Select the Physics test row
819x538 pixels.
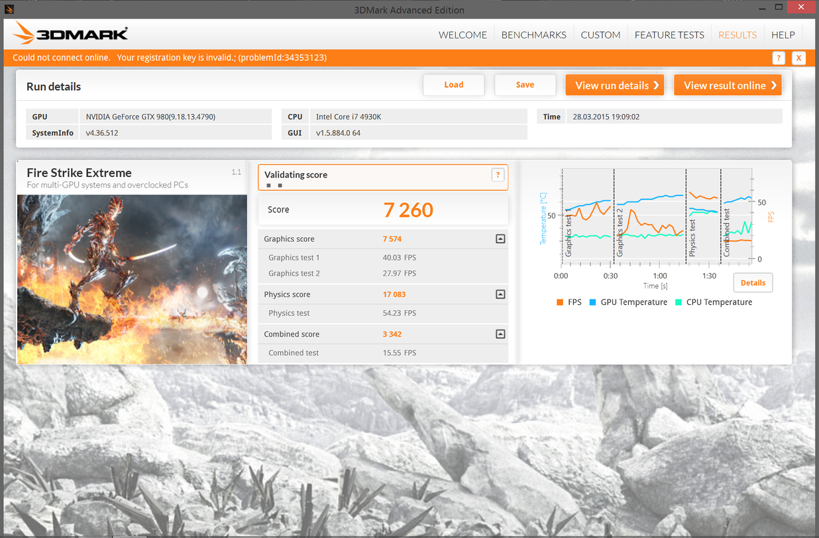[x=383, y=313]
